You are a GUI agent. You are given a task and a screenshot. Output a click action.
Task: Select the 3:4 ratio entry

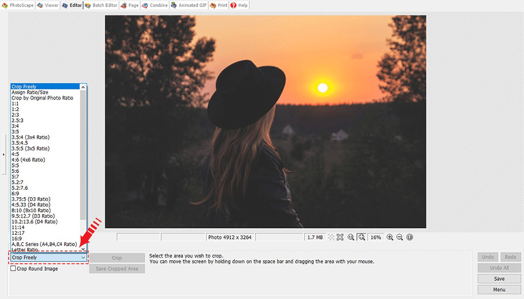pos(45,126)
